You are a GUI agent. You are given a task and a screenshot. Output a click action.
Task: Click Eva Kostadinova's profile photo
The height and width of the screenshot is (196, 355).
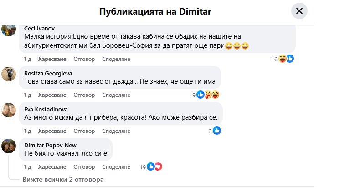pyautogui.click(x=10, y=110)
